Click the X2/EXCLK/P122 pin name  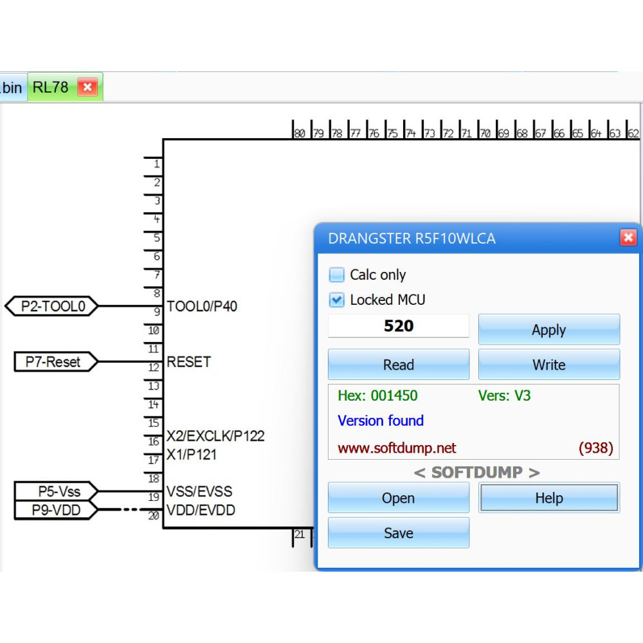[x=215, y=435]
